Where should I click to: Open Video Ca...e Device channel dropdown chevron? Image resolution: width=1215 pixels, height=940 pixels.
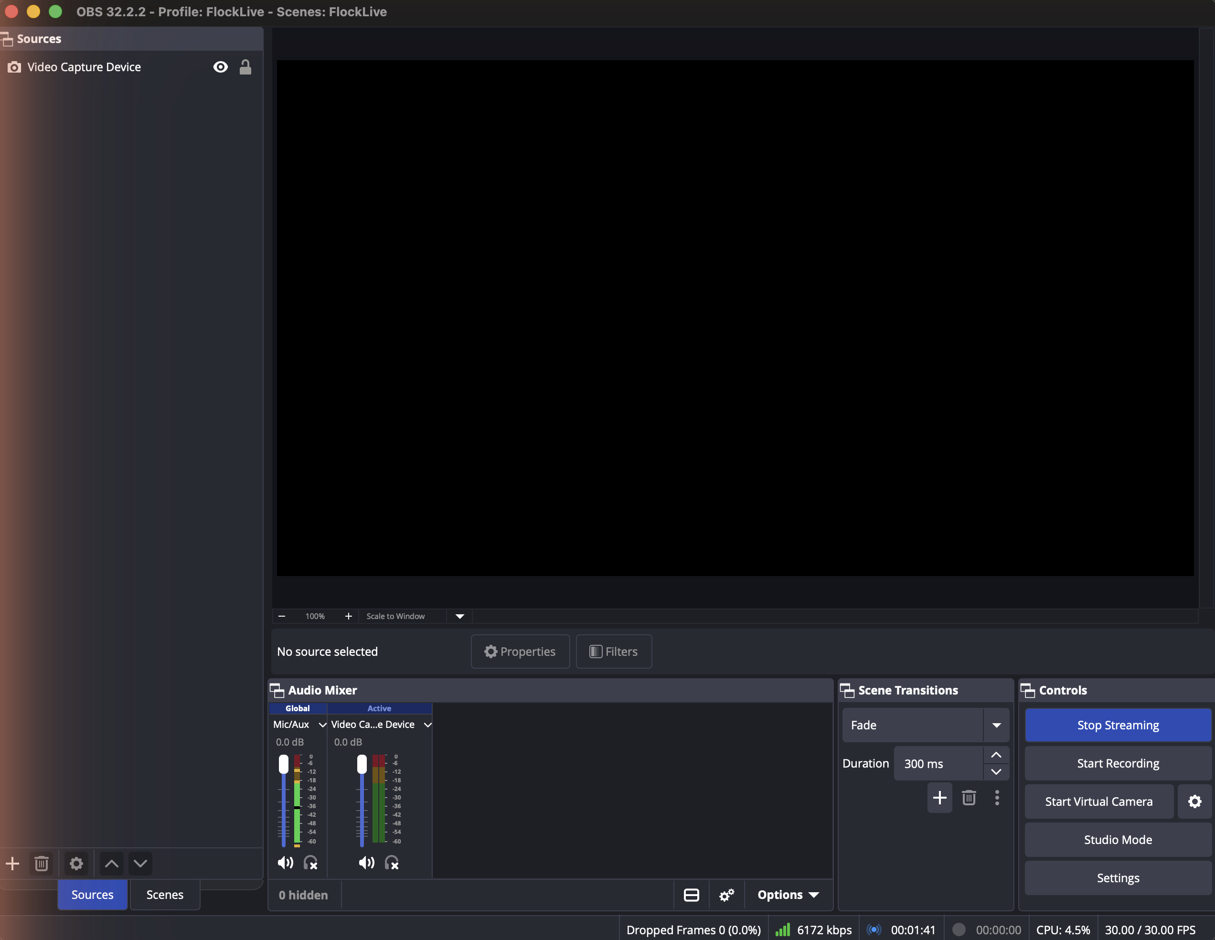pos(427,725)
